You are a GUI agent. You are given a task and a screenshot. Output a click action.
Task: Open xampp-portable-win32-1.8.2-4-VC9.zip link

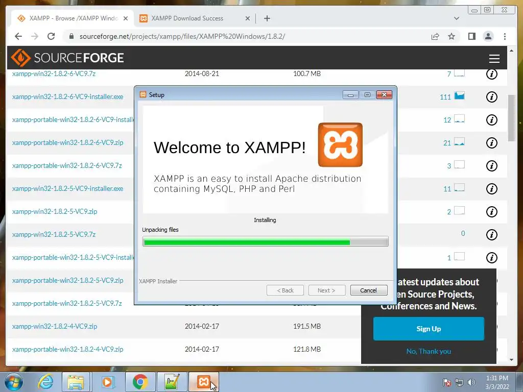coord(68,349)
